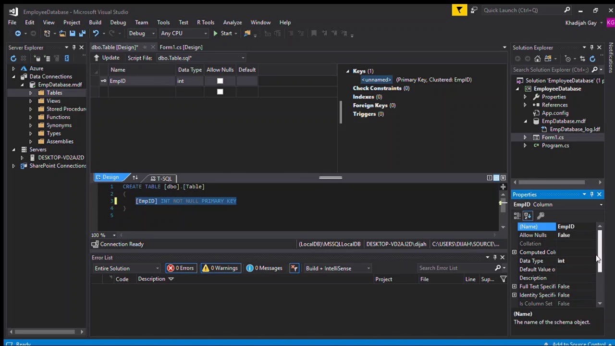Click the Error List filter funnel icon
Image resolution: width=615 pixels, height=346 pixels.
[x=504, y=279]
